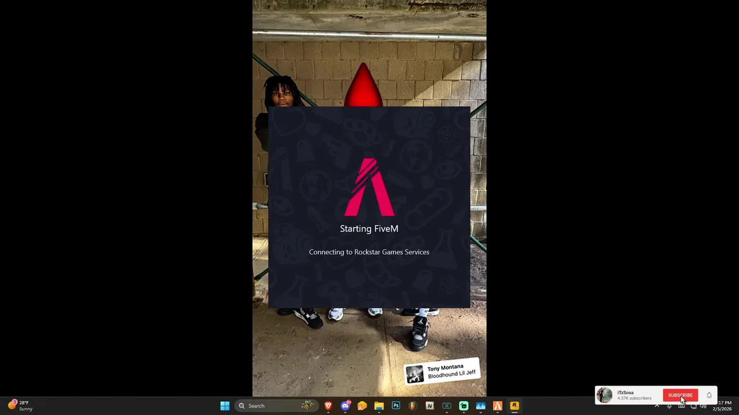Open the weather widget showing 28°F Sunny
739x415 pixels.
(20, 406)
